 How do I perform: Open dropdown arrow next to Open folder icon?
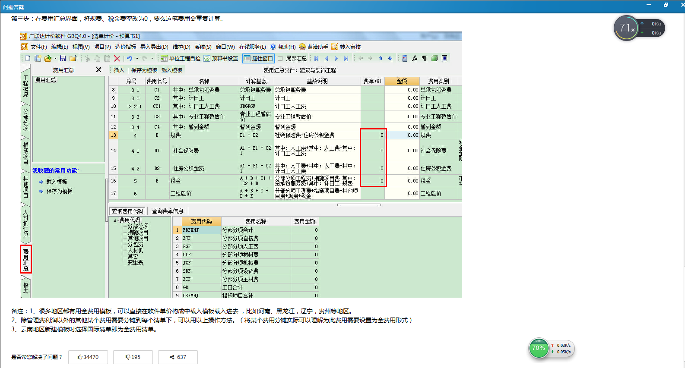tap(55, 58)
